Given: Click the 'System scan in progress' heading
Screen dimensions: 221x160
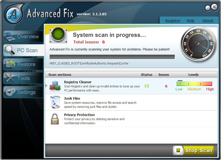Looking at the screenshot, I should [x=109, y=35].
